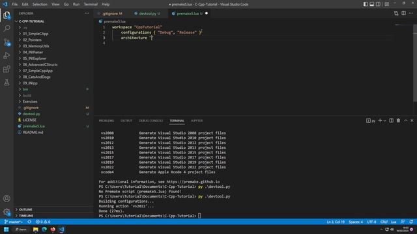Expand the Outline section

(x=53, y=209)
